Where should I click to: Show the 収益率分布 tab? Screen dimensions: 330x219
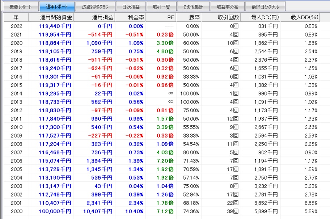click(x=228, y=7)
